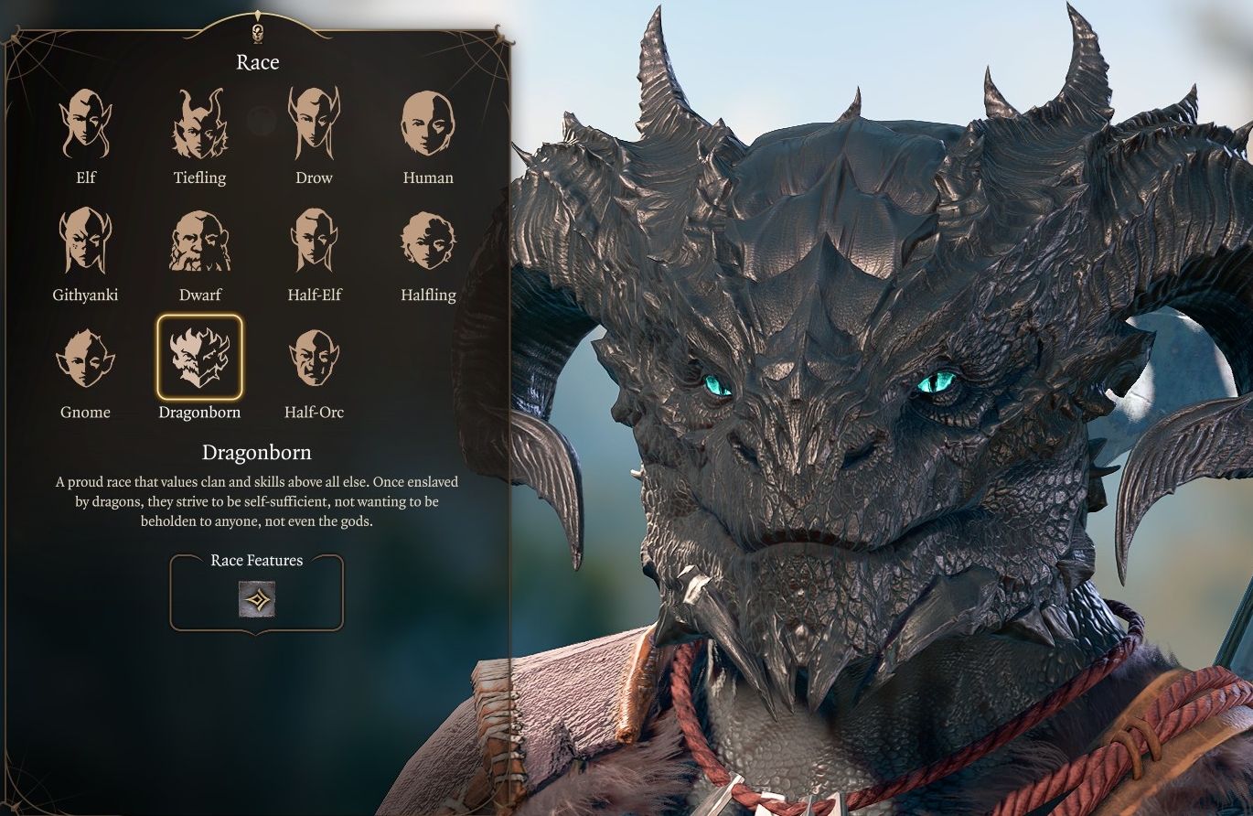The height and width of the screenshot is (816, 1253).
Task: Click the skull emblem atop the panel
Action: point(257,33)
